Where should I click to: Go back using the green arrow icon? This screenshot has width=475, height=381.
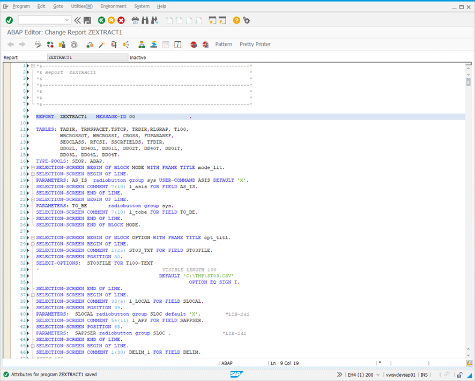tap(102, 20)
